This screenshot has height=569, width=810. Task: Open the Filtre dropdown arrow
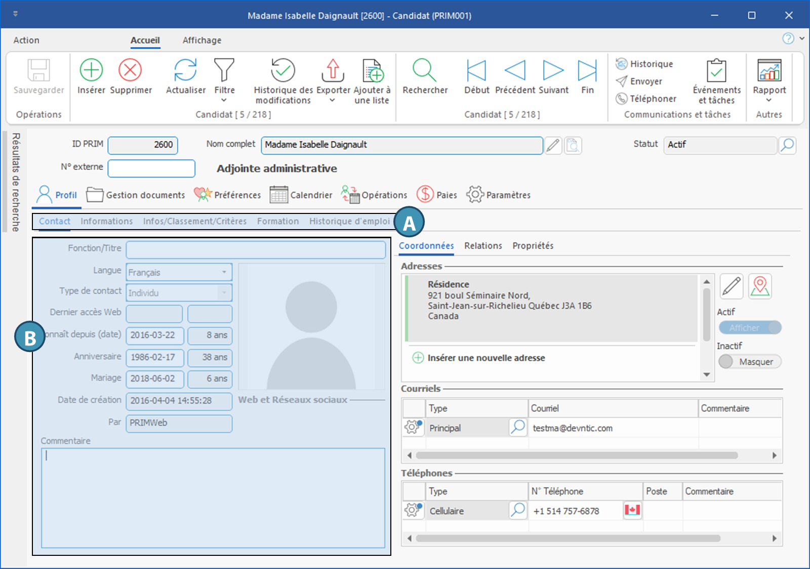click(224, 100)
